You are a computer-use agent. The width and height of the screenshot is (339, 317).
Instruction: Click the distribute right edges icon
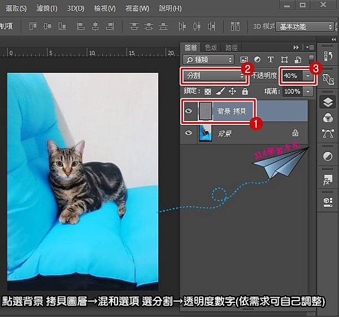pos(211,27)
